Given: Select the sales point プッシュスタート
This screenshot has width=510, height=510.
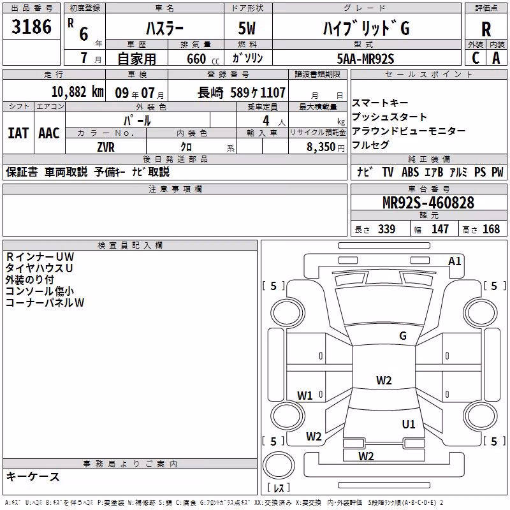Looking at the screenshot, I should (390, 117).
